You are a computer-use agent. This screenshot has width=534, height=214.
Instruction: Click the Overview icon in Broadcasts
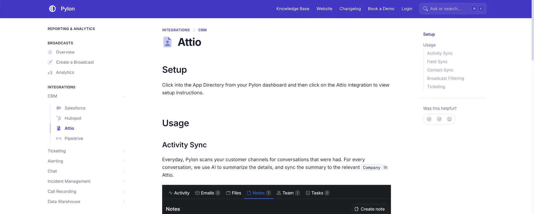point(50,52)
